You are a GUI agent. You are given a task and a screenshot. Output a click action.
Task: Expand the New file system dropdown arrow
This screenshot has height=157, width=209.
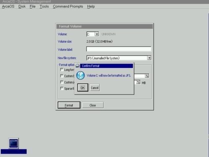149,58
